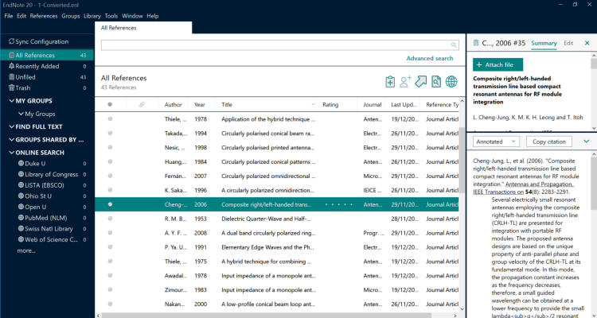Toggle read status of A. Y. F. 2008 row
This screenshot has height=318, width=597.
coord(110,233)
